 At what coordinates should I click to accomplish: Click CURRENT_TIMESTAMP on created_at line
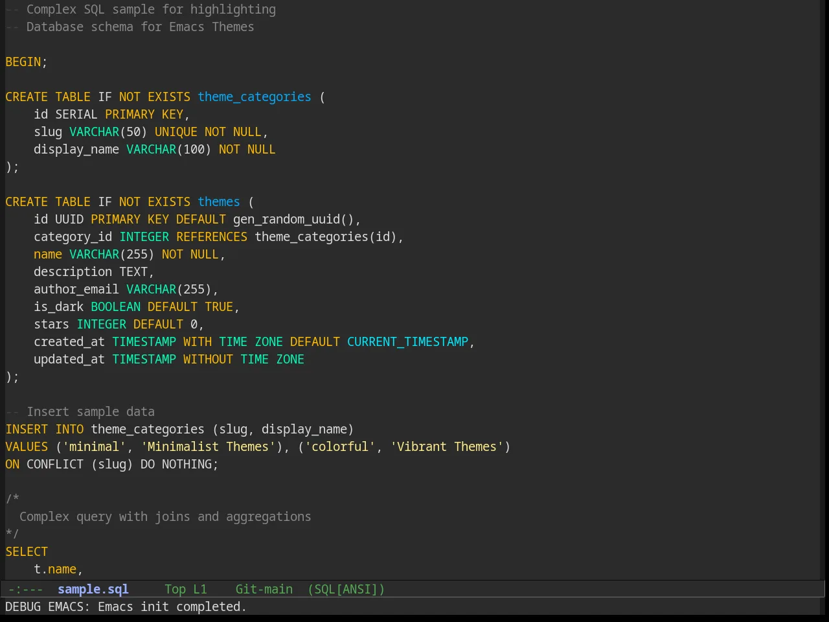pos(407,341)
